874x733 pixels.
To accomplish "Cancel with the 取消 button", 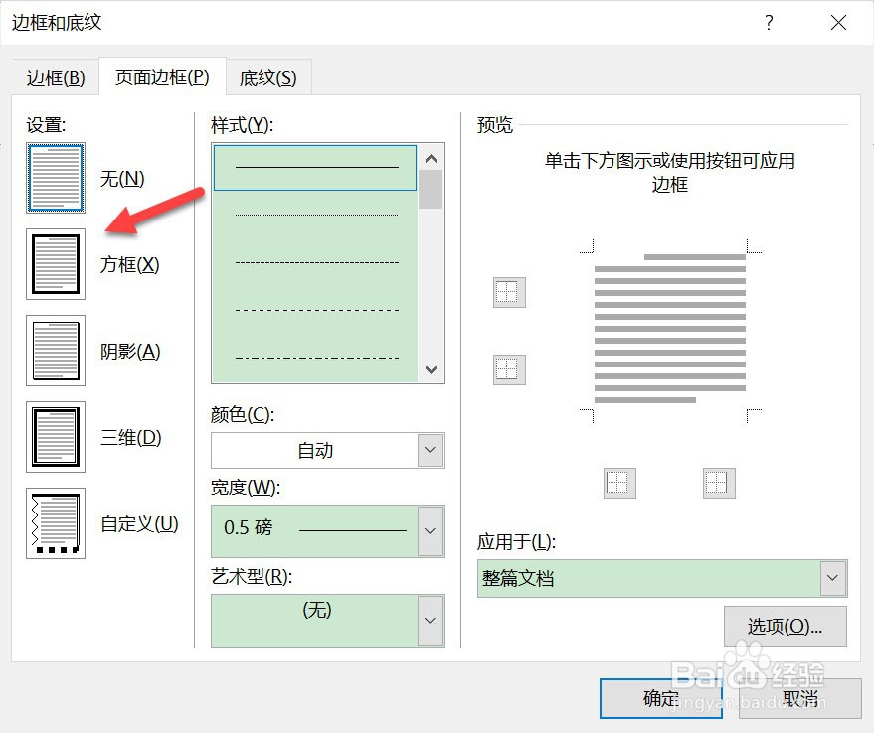I will tap(799, 698).
